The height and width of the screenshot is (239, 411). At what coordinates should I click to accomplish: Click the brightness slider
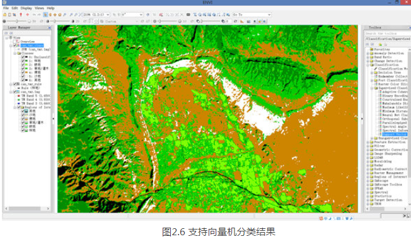(x=16, y=21)
